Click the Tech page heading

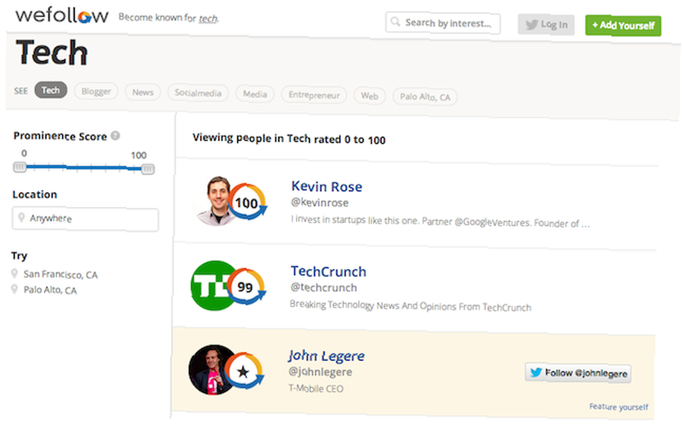52,52
